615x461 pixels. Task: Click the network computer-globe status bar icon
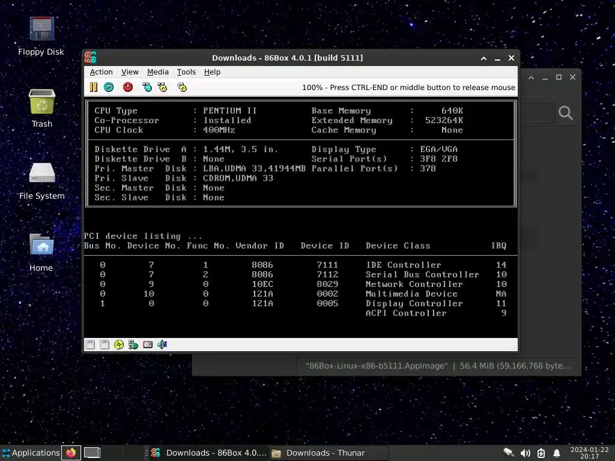[x=133, y=345]
